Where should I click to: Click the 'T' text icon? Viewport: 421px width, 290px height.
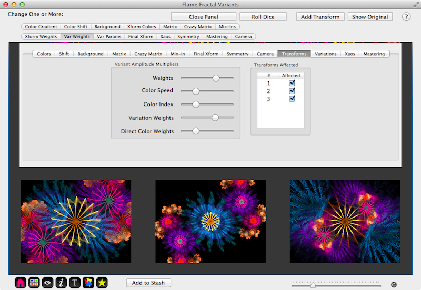(75, 283)
